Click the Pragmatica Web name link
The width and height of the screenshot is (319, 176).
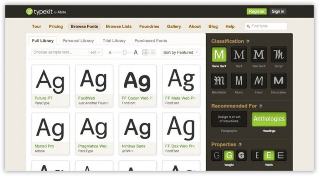(93, 146)
